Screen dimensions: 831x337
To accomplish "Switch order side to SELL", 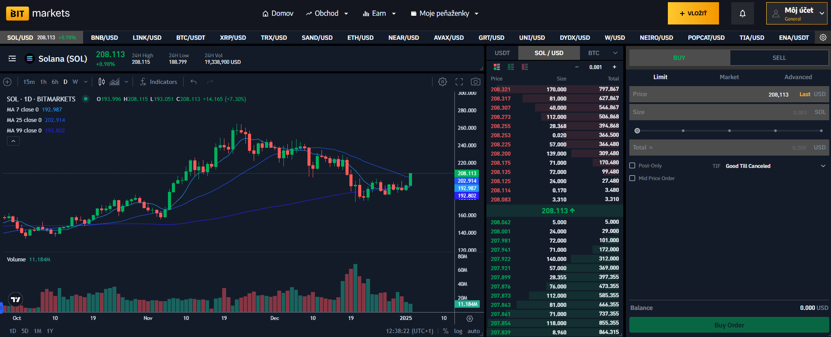I will pos(779,58).
